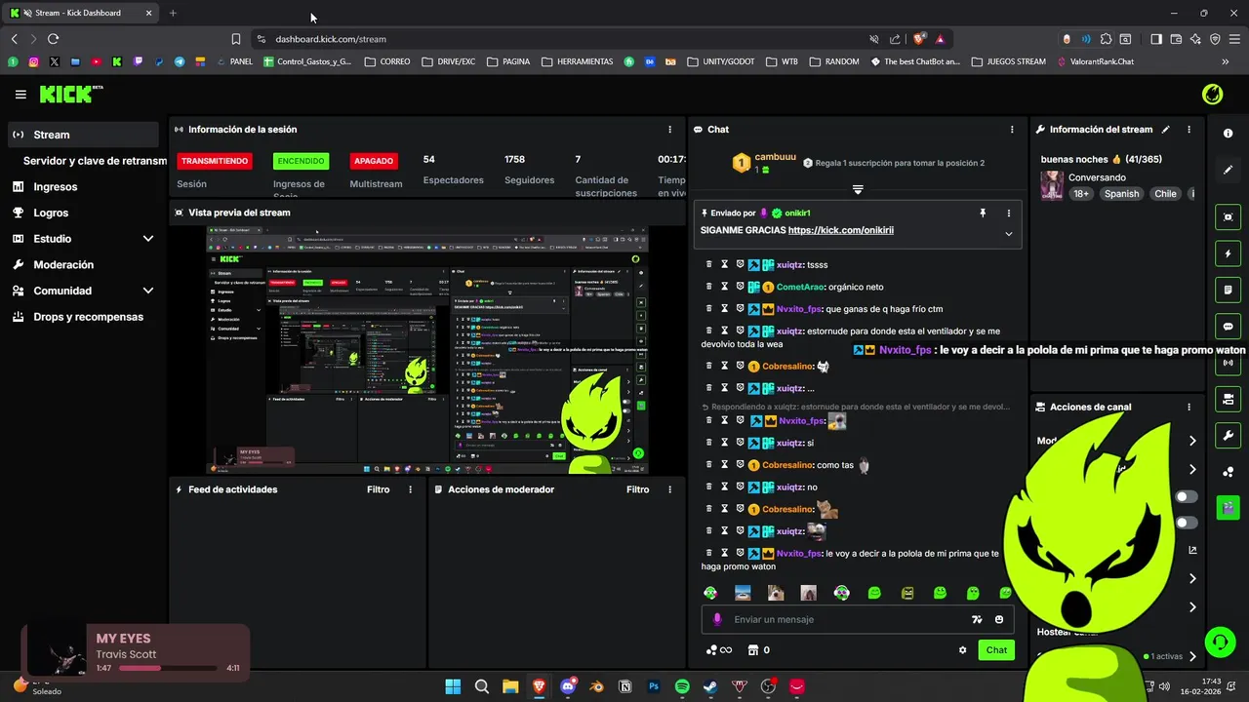This screenshot has height=702, width=1249.
Task: Open Servidor y clave de retransmisión
Action: click(x=94, y=161)
